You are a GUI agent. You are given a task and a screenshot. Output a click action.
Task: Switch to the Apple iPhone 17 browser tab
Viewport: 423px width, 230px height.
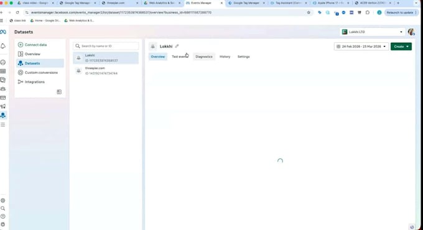click(x=330, y=3)
